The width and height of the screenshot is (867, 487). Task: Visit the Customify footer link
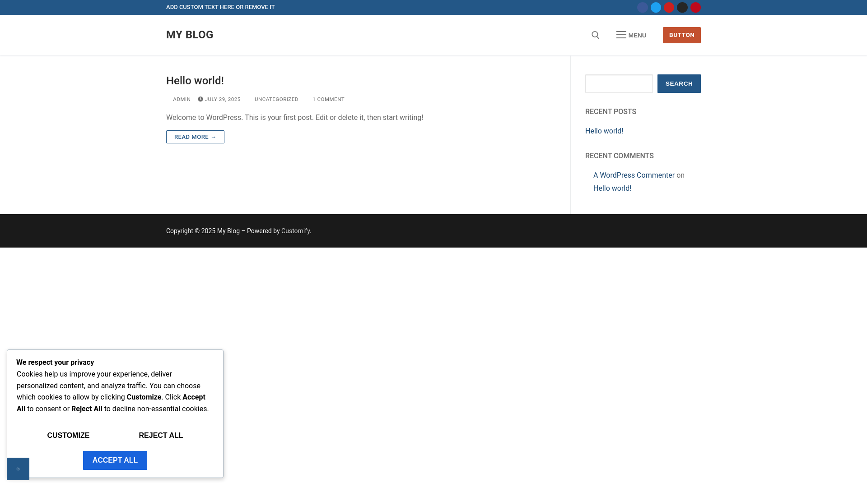click(x=295, y=231)
